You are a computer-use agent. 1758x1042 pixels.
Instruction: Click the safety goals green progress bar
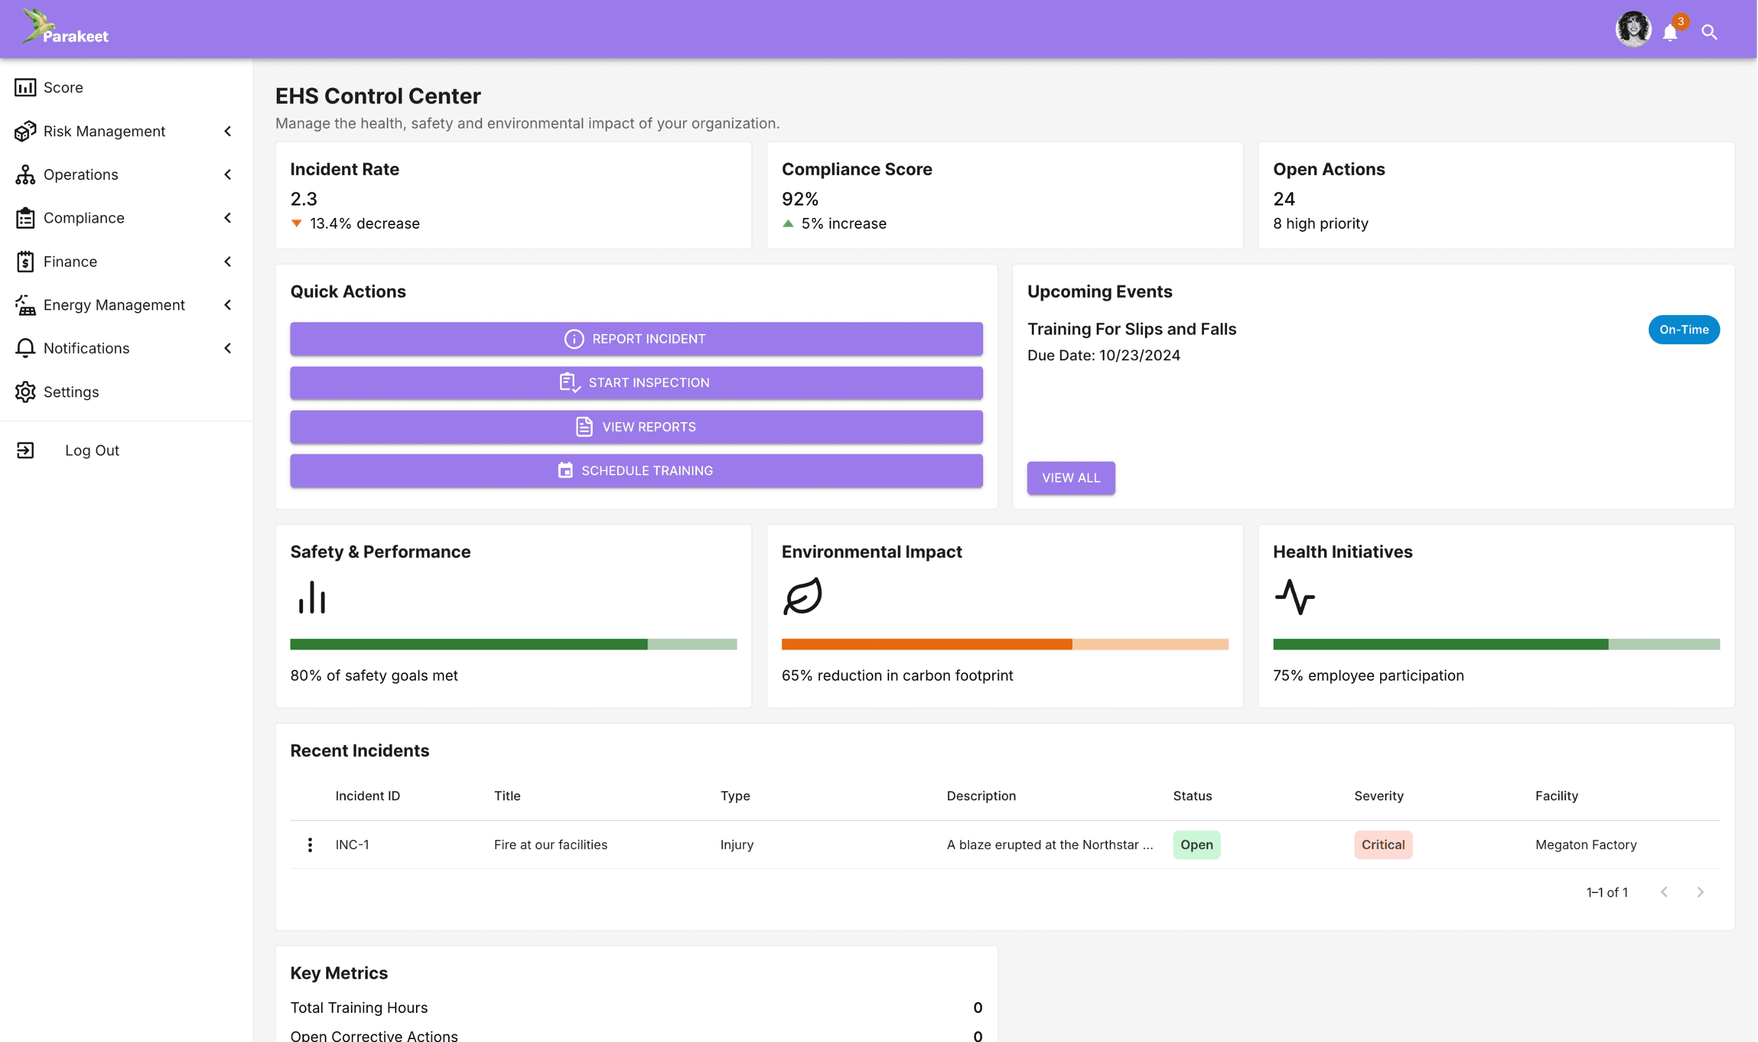click(514, 644)
